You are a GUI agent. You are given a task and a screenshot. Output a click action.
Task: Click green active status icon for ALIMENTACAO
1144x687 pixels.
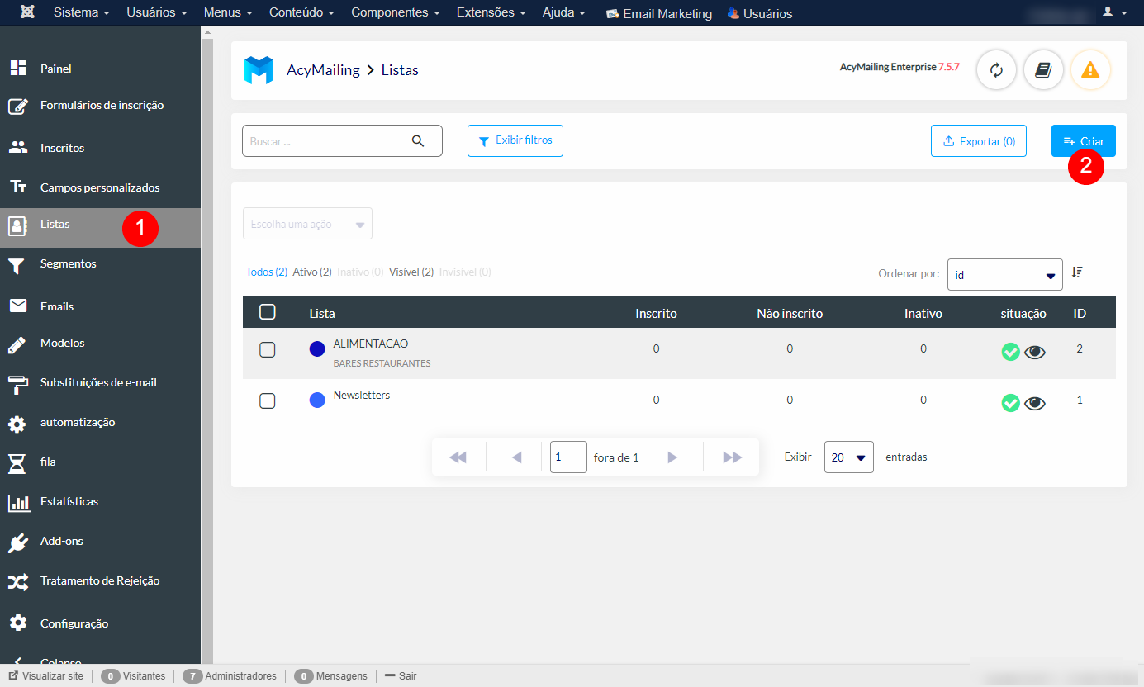pos(1010,352)
